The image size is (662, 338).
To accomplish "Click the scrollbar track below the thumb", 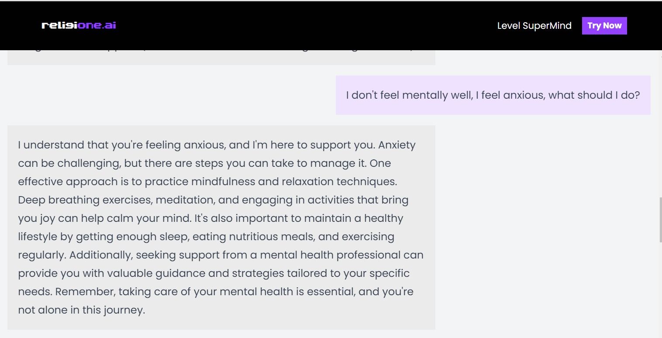I will [660, 288].
